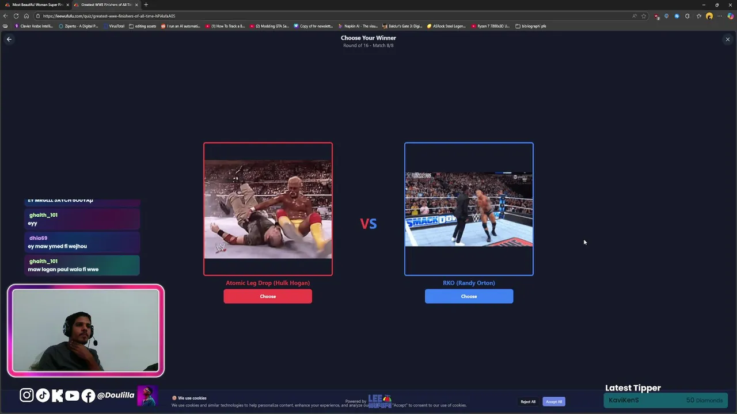Click the @Doulilla handle text

pyautogui.click(x=116, y=395)
